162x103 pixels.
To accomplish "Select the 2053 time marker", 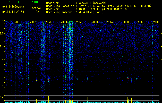I will (48, 22).
